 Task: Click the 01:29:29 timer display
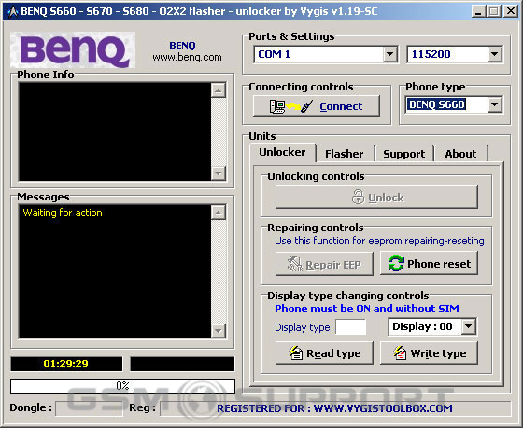pyautogui.click(x=66, y=364)
